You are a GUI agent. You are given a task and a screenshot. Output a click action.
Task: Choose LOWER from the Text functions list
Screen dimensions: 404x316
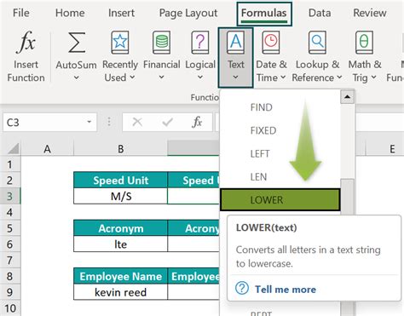pos(280,200)
